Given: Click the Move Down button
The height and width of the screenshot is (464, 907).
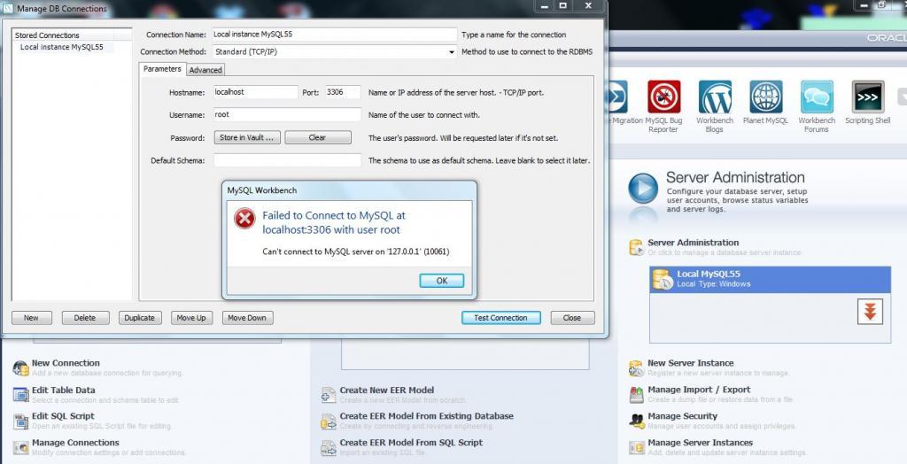Looking at the screenshot, I should point(247,318).
